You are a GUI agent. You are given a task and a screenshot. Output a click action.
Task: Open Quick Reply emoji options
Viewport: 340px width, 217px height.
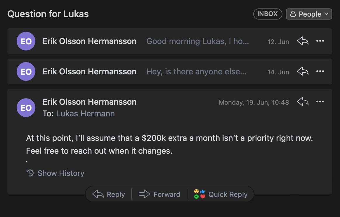221,194
